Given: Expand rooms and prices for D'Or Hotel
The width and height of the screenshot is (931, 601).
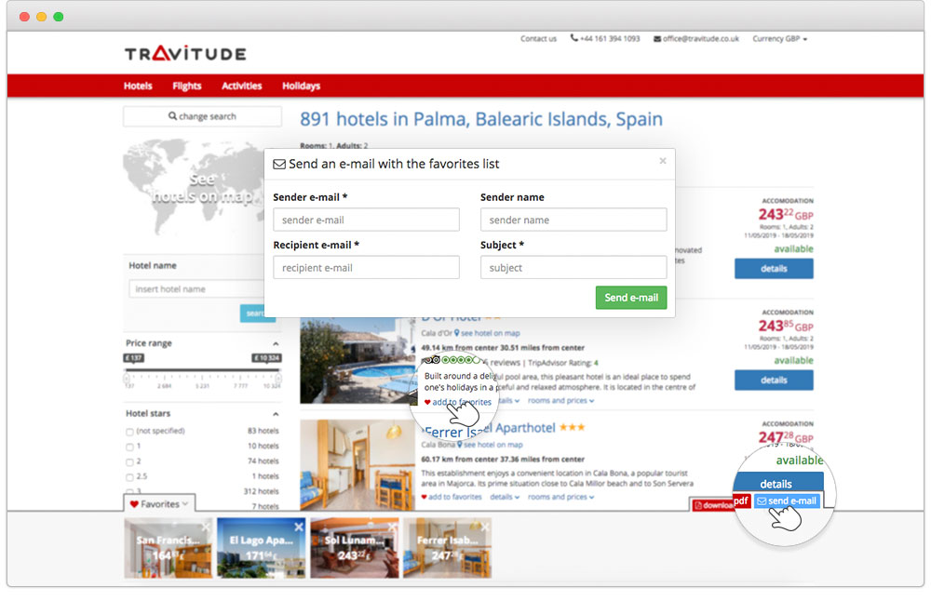Looking at the screenshot, I should pyautogui.click(x=561, y=400).
